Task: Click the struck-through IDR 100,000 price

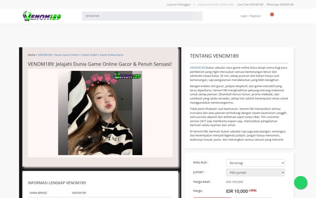Action: 234,182
